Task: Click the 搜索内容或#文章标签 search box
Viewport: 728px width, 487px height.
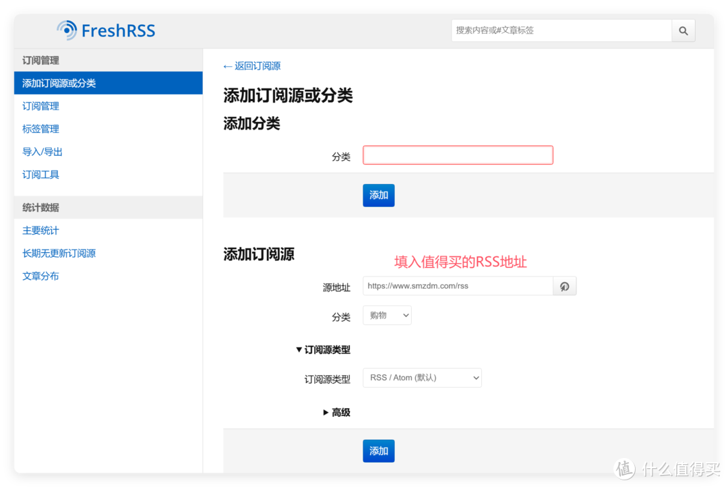Action: [562, 30]
